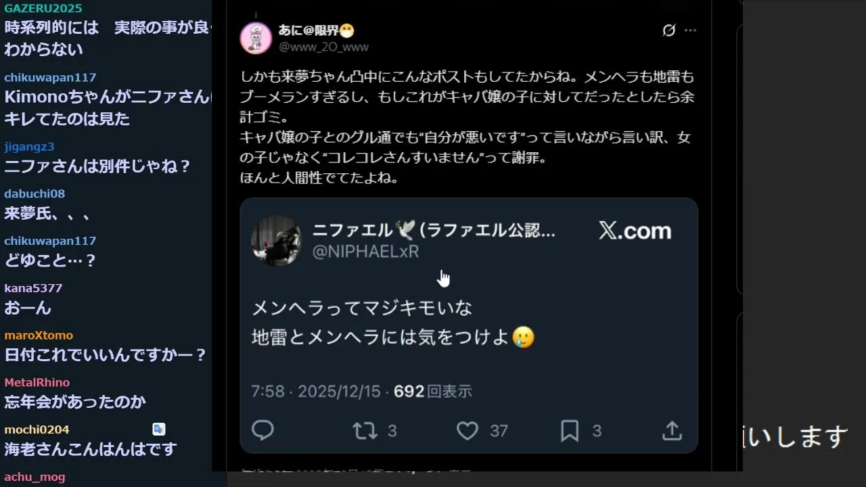Open the @NIPHAELxR handle link

click(365, 252)
